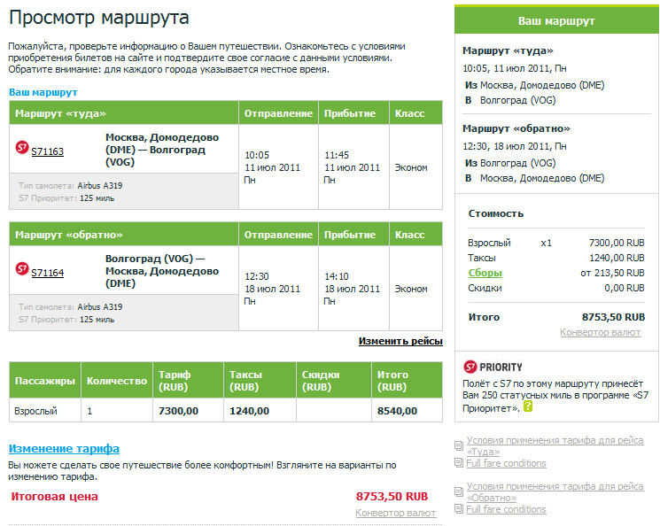Click the green «Ваш маршрут» sidebar header
This screenshot has height=526, width=660.
point(556,20)
